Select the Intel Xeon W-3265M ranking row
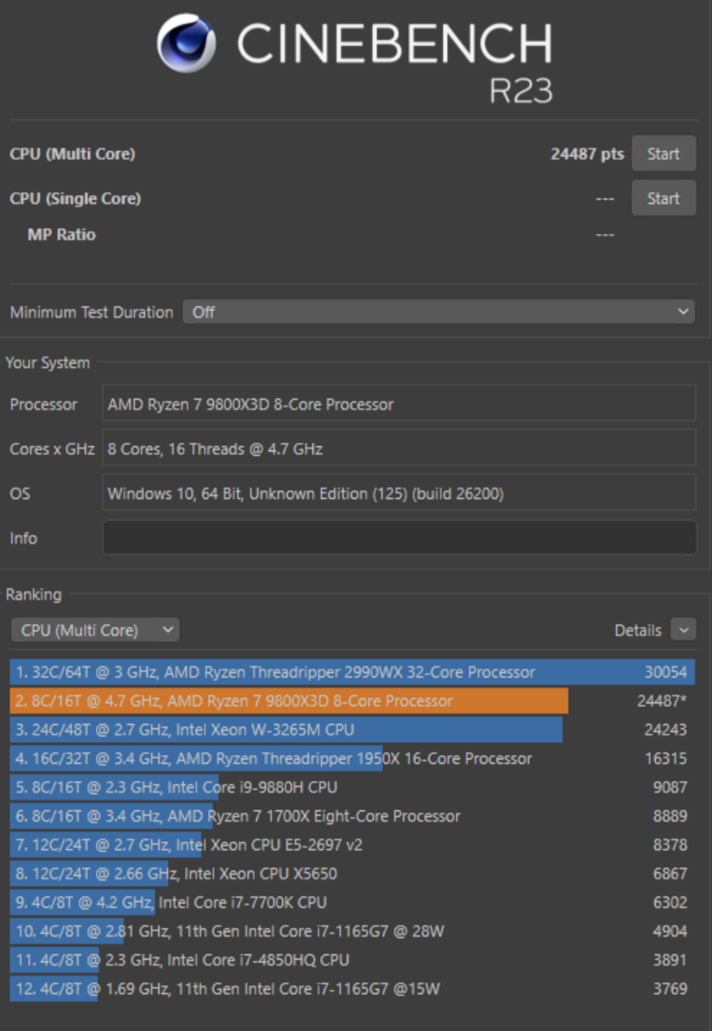This screenshot has height=1031, width=712. [352, 730]
